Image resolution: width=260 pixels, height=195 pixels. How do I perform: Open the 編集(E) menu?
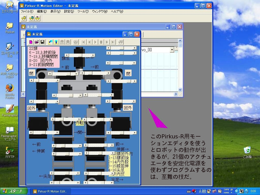click(x=42, y=11)
